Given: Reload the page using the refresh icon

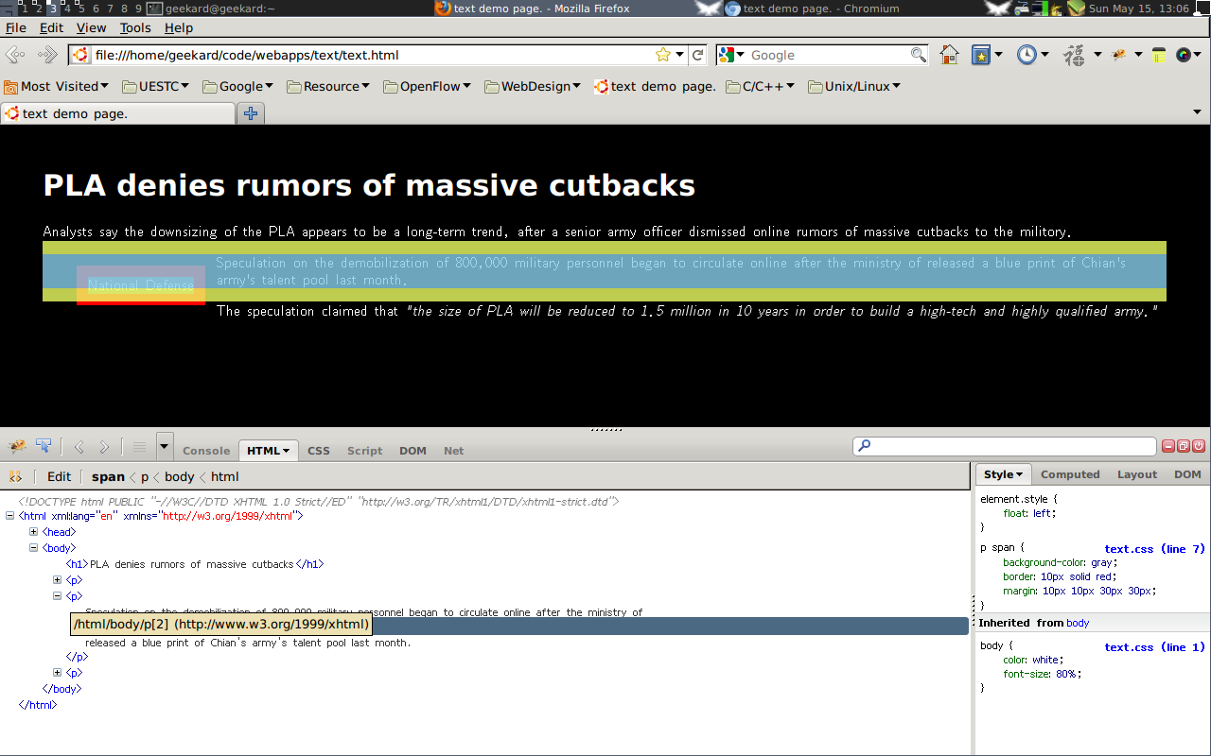Looking at the screenshot, I should (697, 55).
